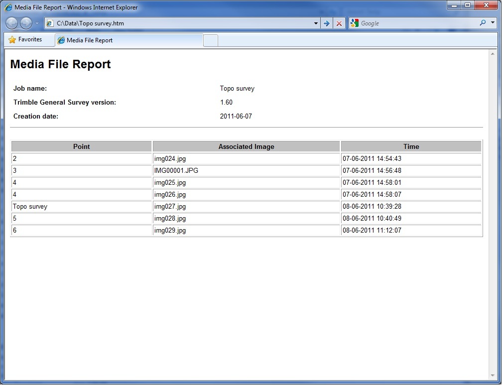
Task: Maximize the Internet Explorer window
Action: click(x=467, y=5)
